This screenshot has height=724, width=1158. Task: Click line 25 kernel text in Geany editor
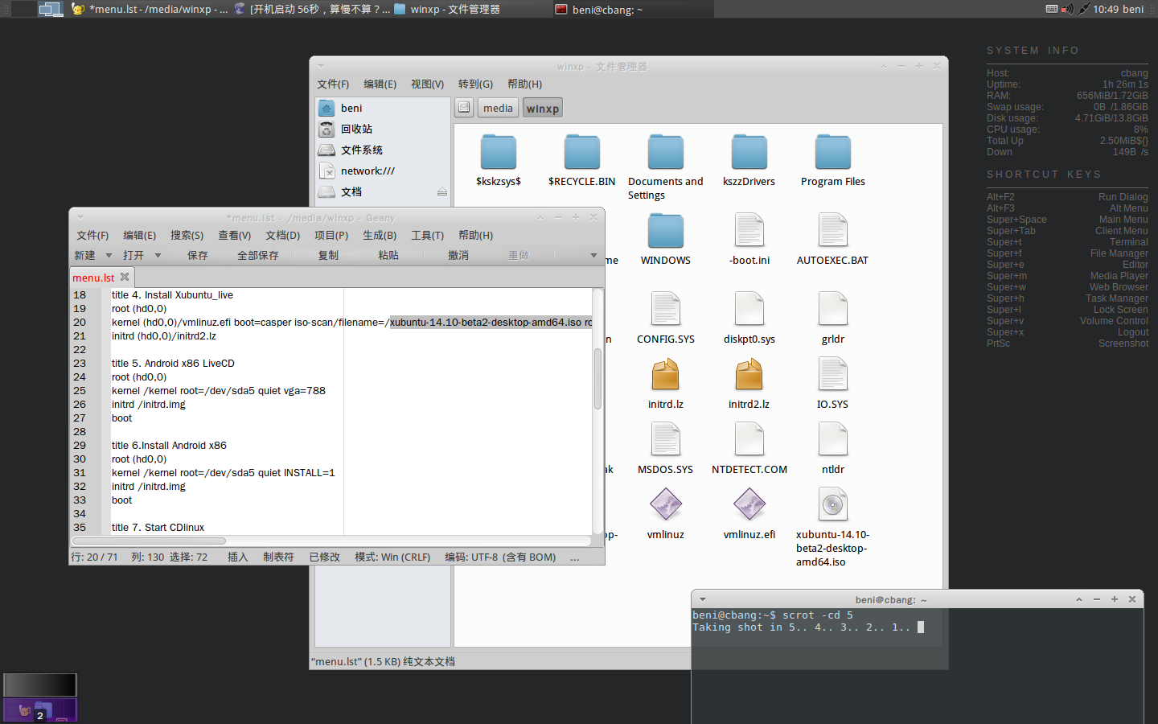[x=219, y=390]
